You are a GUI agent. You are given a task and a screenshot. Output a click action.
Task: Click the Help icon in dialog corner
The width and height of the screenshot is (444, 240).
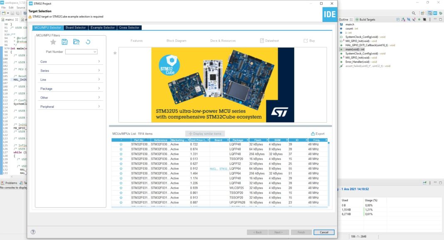[32, 232]
